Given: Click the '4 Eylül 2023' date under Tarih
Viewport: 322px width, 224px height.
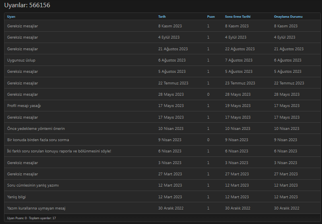Looking at the screenshot, I should click(169, 37).
